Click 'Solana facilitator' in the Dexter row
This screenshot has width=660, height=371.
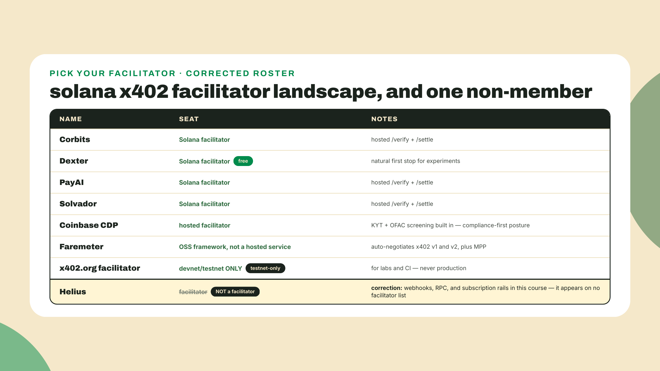(x=204, y=161)
